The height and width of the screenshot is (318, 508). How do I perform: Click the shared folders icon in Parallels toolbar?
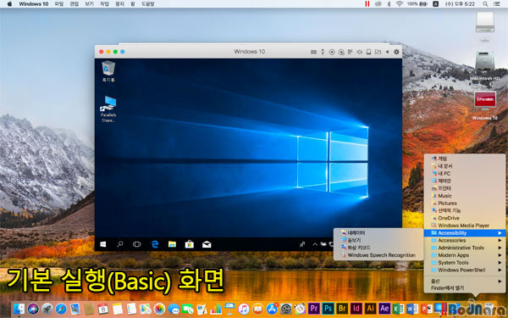pos(378,52)
